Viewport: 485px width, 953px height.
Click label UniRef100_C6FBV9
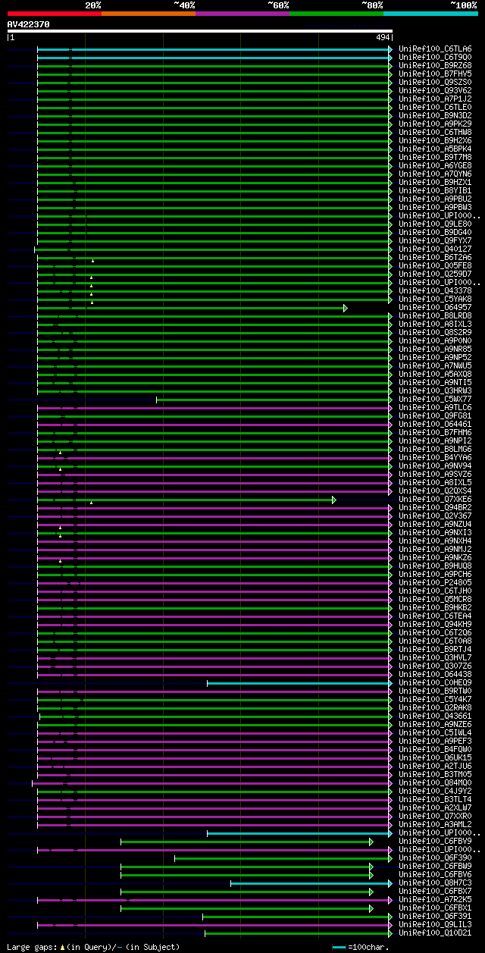pyautogui.click(x=435, y=842)
